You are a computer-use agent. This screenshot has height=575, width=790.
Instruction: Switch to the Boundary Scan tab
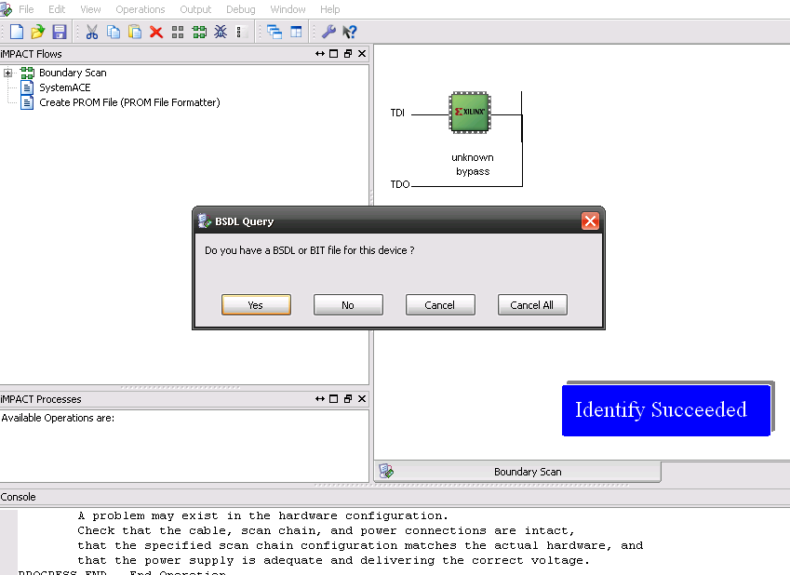coord(517,472)
